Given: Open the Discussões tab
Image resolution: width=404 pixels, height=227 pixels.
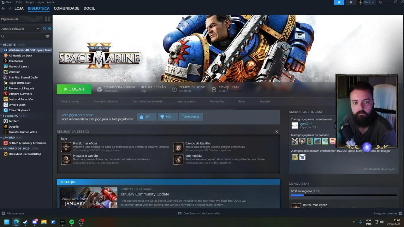Looking at the screenshot, I should click(217, 102).
